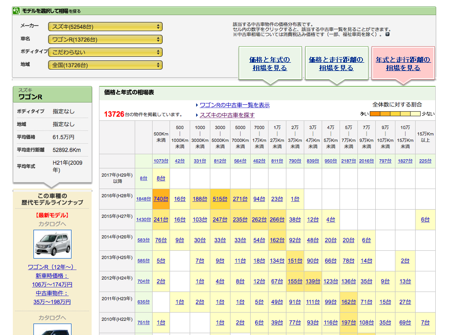455x335 pixels.
Task: Click the 42台 column total link
Action: pos(180,161)
